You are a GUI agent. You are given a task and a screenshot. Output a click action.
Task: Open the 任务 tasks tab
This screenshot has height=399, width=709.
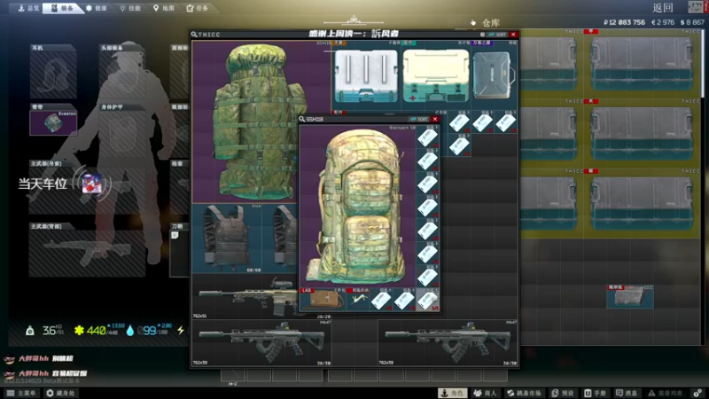pyautogui.click(x=198, y=8)
